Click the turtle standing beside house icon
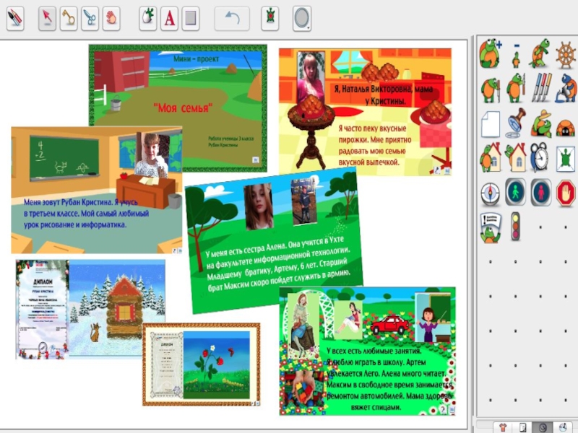The width and height of the screenshot is (578, 433). [491, 157]
